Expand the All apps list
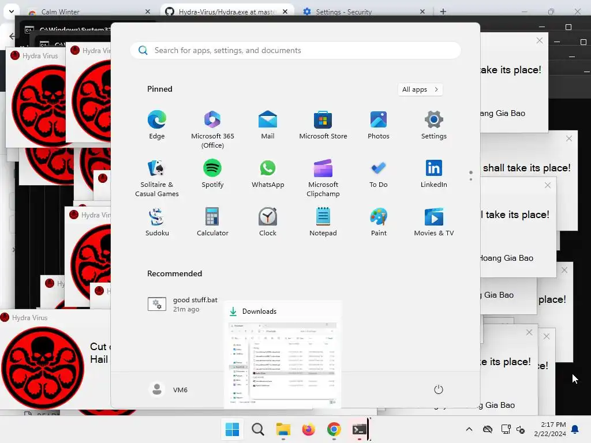Image resolution: width=591 pixels, height=443 pixels. pos(420,89)
